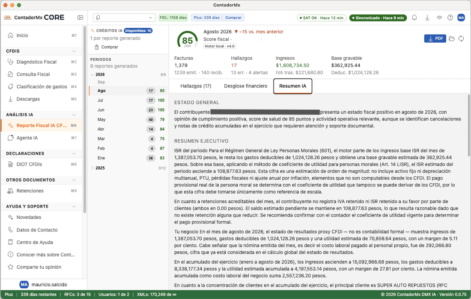Open Diagnóstico Fiscal
Viewport: 471px width, 299px height.
[x=42, y=62]
